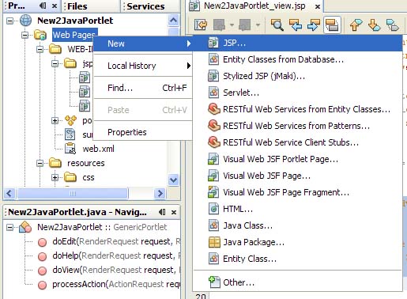The image size is (407, 299).
Task: Click Projects panel scroll down arrow
Action: 173,180
